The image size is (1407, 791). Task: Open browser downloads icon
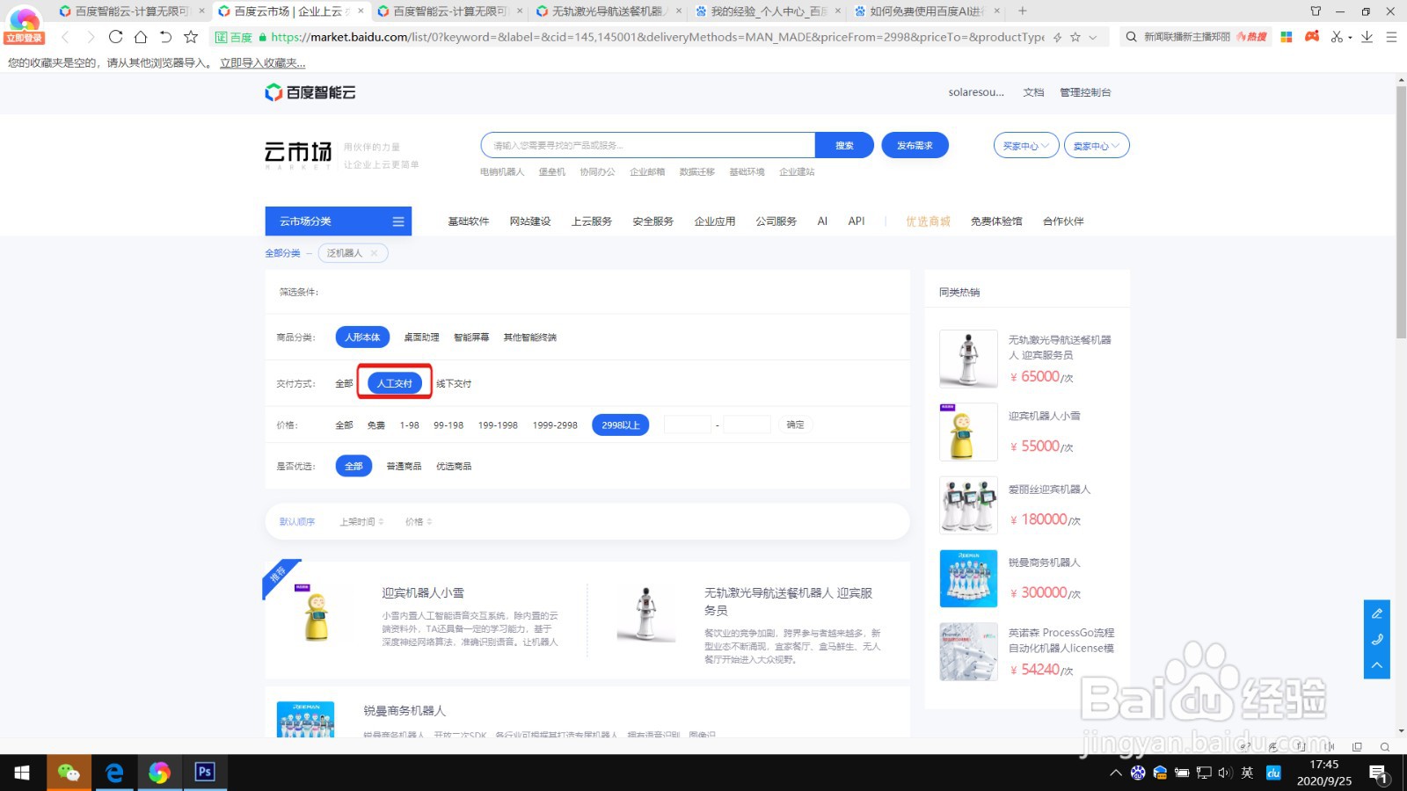[1367, 37]
